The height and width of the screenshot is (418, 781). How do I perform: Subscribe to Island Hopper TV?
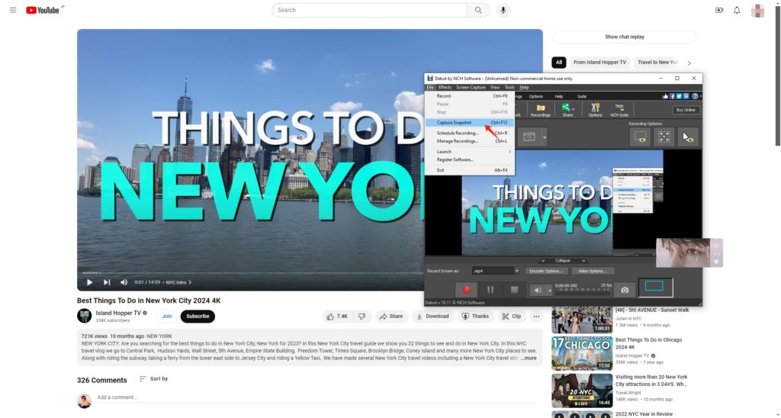point(198,317)
